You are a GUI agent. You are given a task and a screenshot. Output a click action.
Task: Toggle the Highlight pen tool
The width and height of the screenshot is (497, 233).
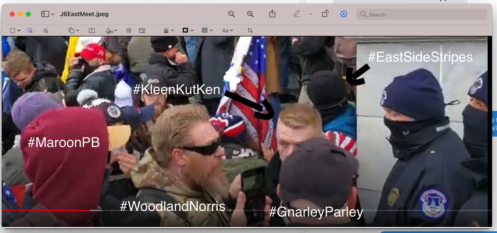pyautogui.click(x=297, y=14)
